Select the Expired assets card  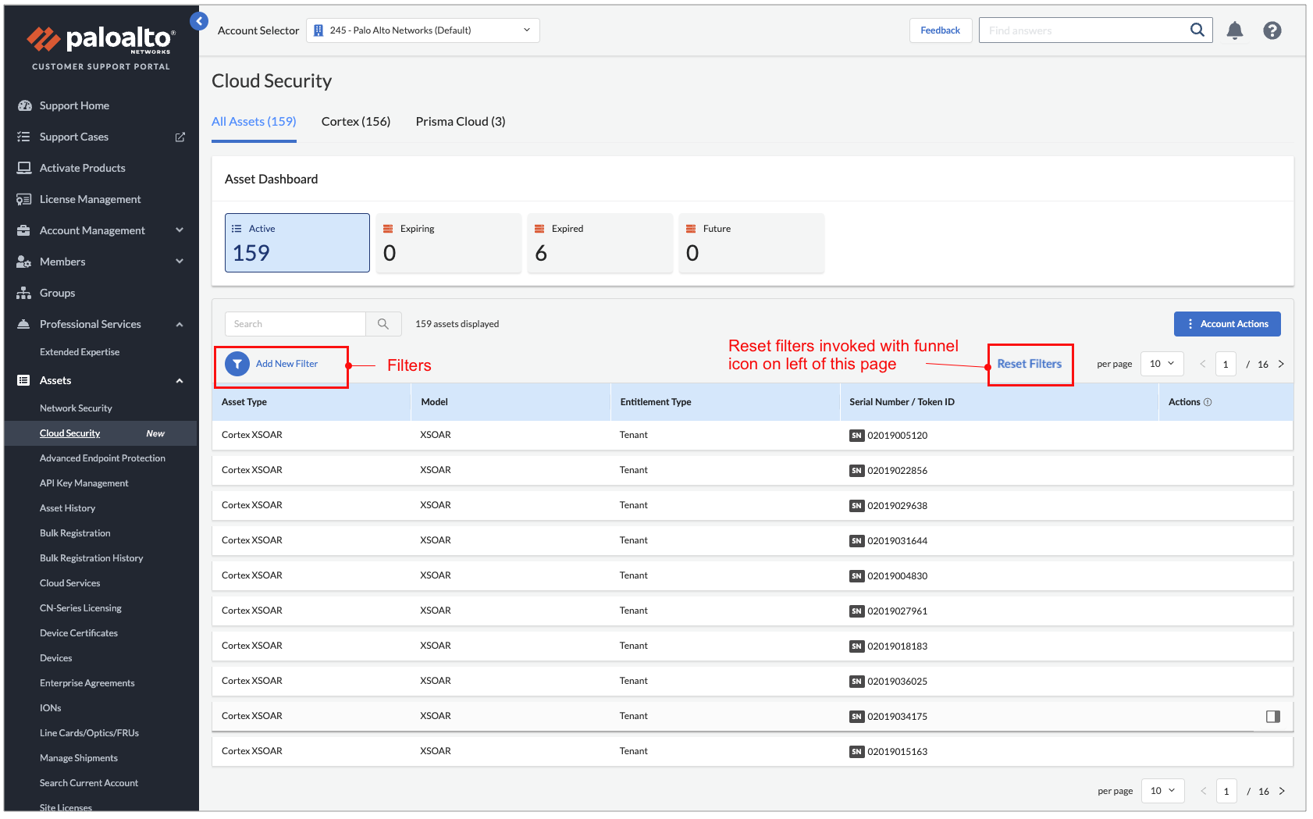tap(599, 243)
